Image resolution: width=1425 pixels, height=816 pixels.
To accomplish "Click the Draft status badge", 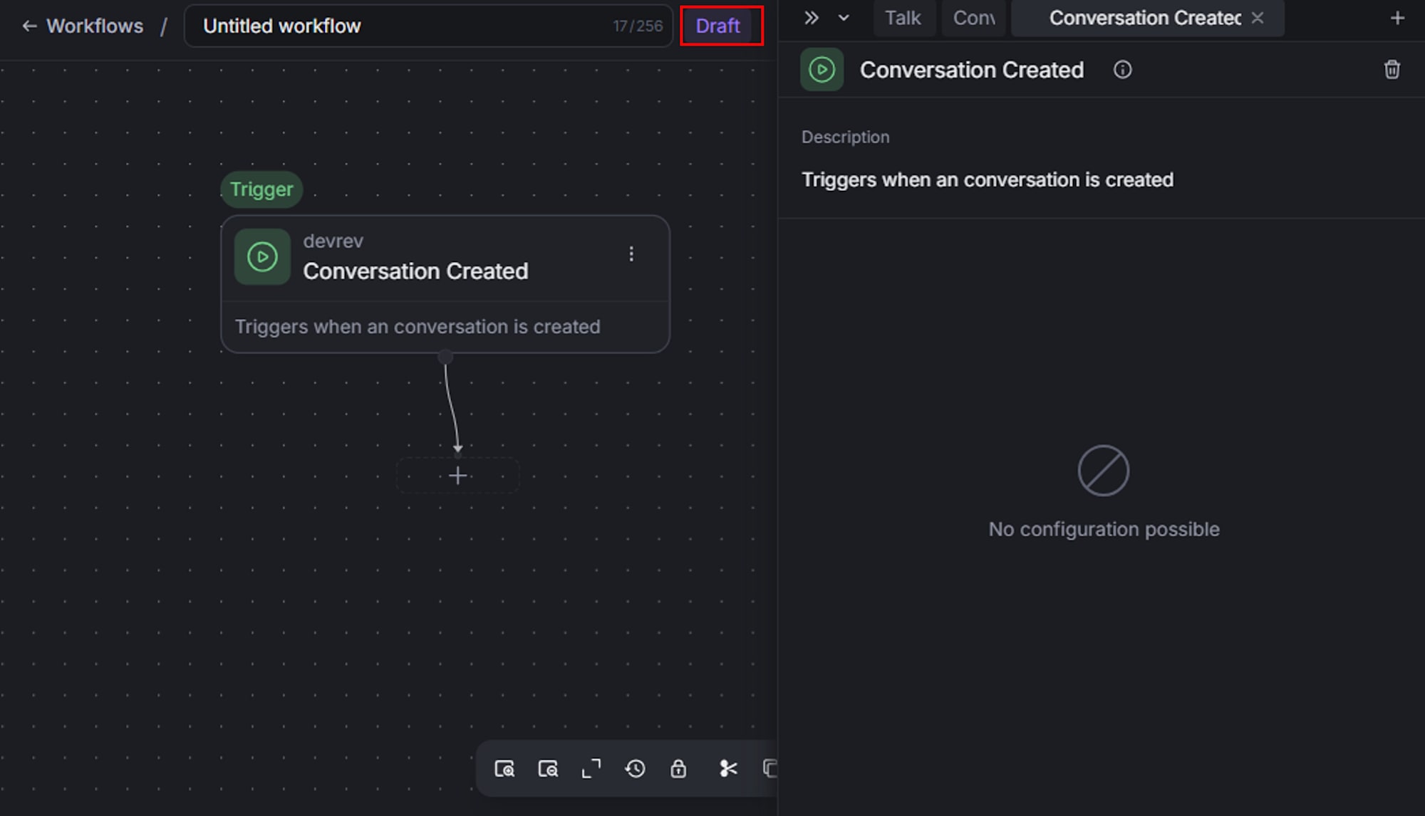I will click(717, 26).
